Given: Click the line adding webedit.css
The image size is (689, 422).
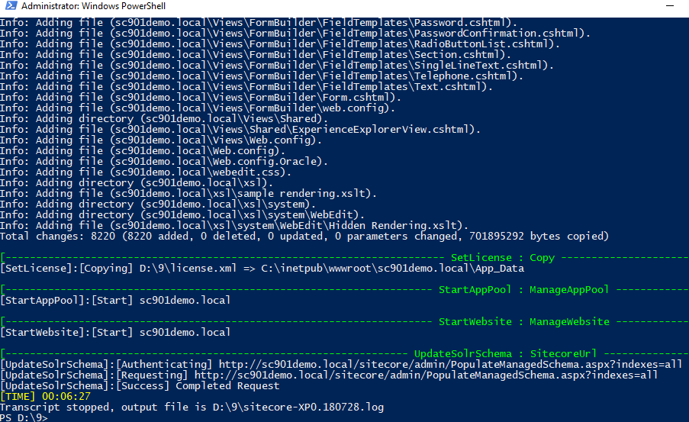Looking at the screenshot, I should point(146,172).
